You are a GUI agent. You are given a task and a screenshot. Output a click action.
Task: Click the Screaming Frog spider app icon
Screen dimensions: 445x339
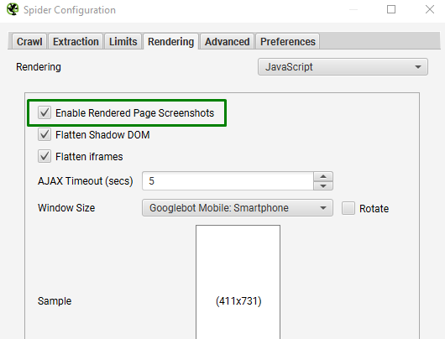point(13,9)
